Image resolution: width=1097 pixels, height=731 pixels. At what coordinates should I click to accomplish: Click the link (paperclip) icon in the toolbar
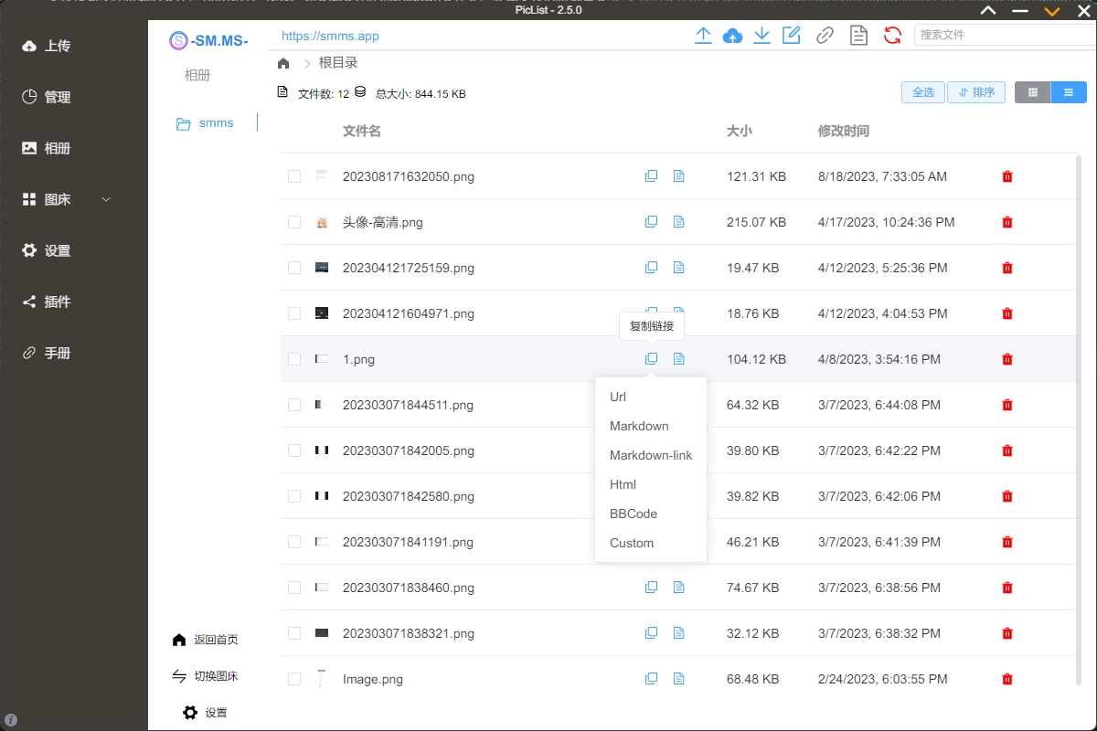(x=825, y=35)
